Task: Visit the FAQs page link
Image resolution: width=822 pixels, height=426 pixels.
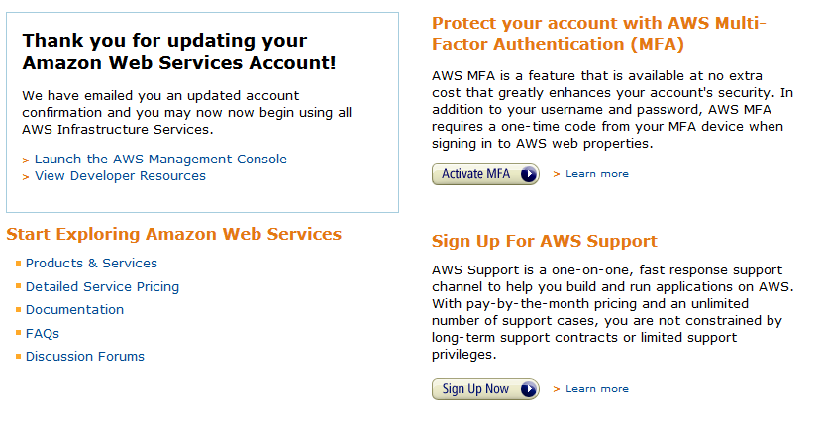Action: pos(43,334)
